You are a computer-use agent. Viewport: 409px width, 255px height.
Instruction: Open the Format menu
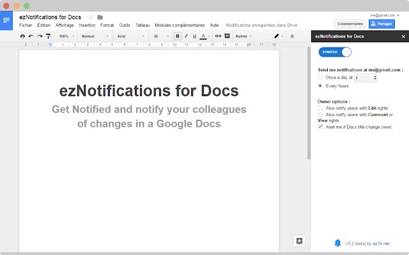click(x=107, y=25)
